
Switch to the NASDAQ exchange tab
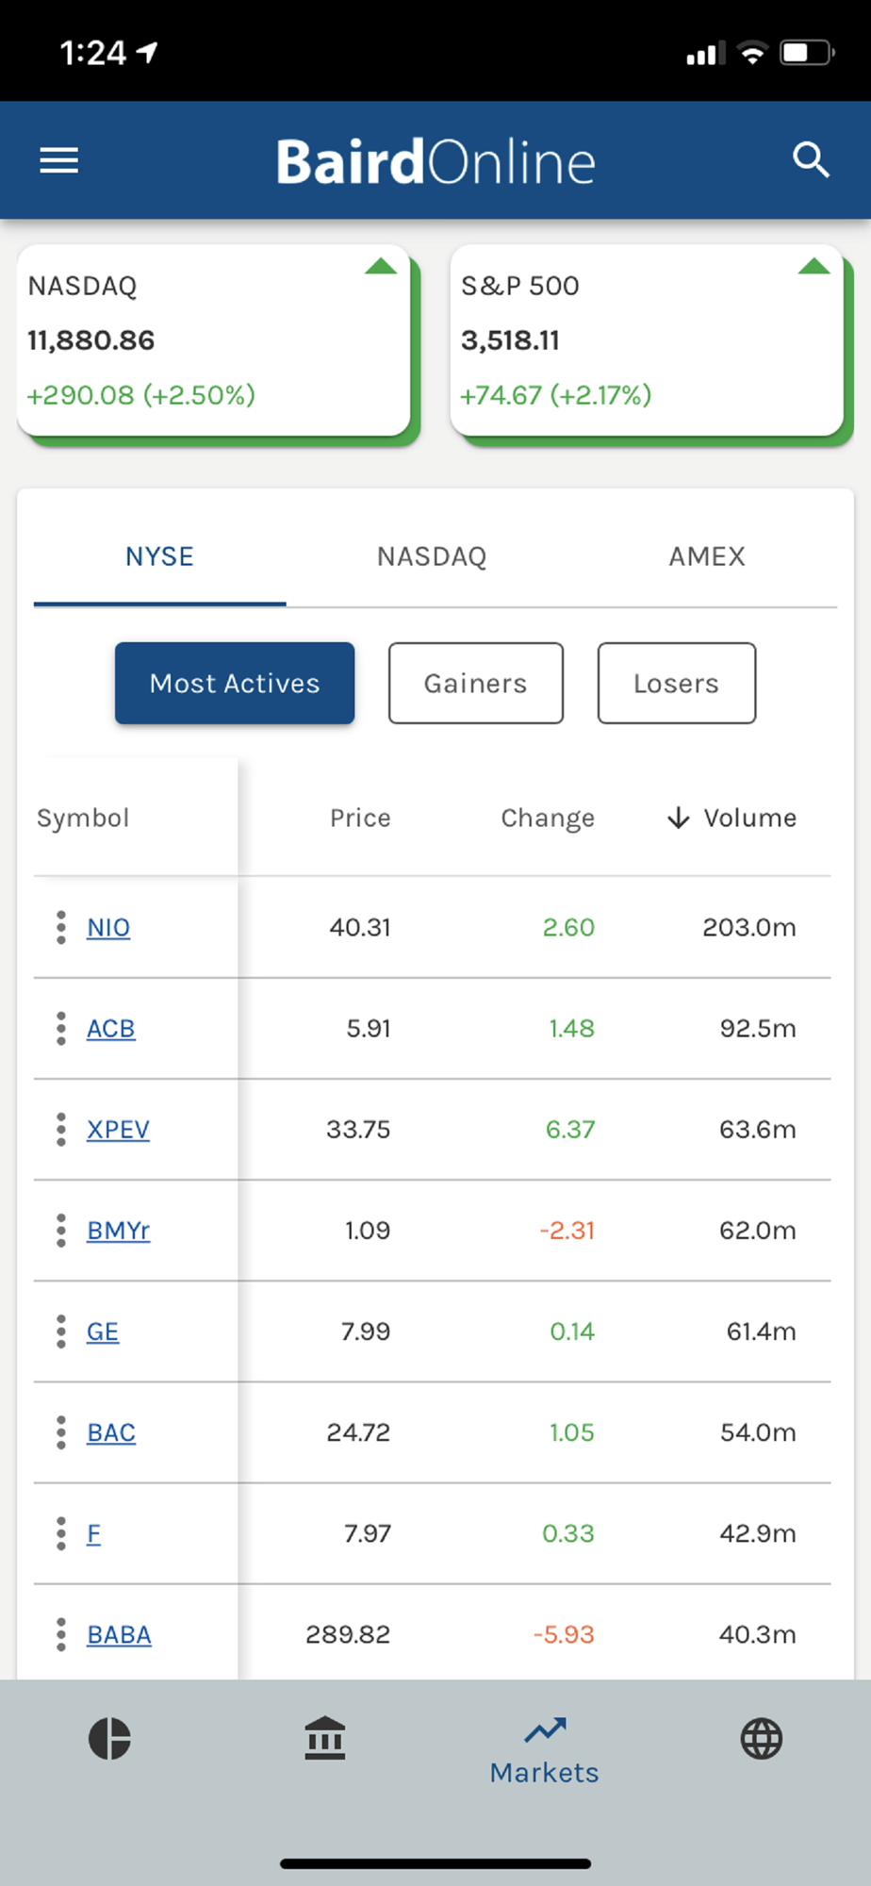[x=432, y=556]
